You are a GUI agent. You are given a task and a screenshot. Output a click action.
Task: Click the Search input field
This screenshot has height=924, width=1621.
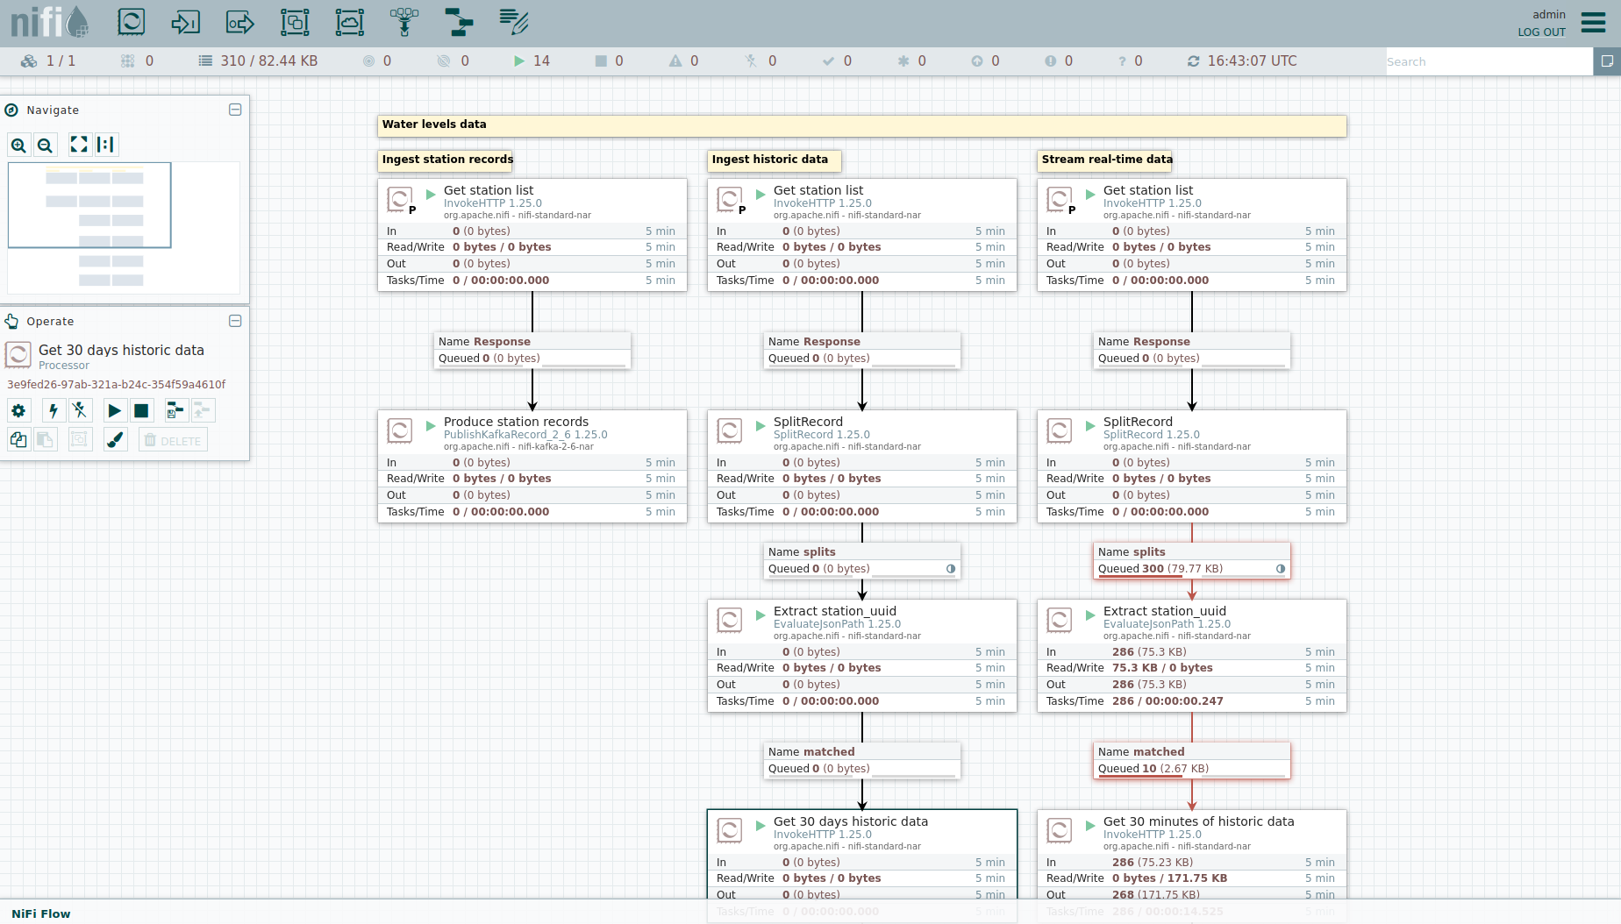1488,61
